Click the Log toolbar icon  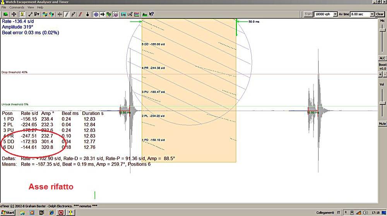[x=123, y=14]
